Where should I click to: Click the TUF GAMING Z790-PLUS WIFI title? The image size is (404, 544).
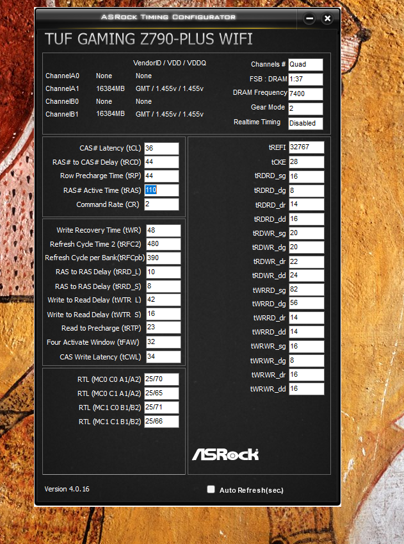(149, 39)
